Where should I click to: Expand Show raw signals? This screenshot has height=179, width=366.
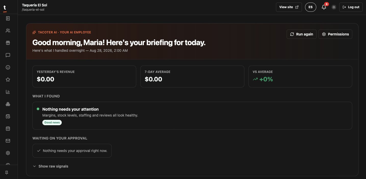click(51, 166)
